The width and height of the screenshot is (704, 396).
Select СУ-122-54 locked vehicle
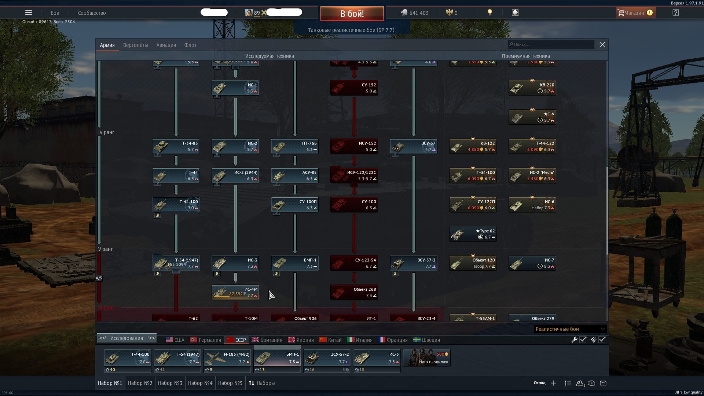point(354,263)
